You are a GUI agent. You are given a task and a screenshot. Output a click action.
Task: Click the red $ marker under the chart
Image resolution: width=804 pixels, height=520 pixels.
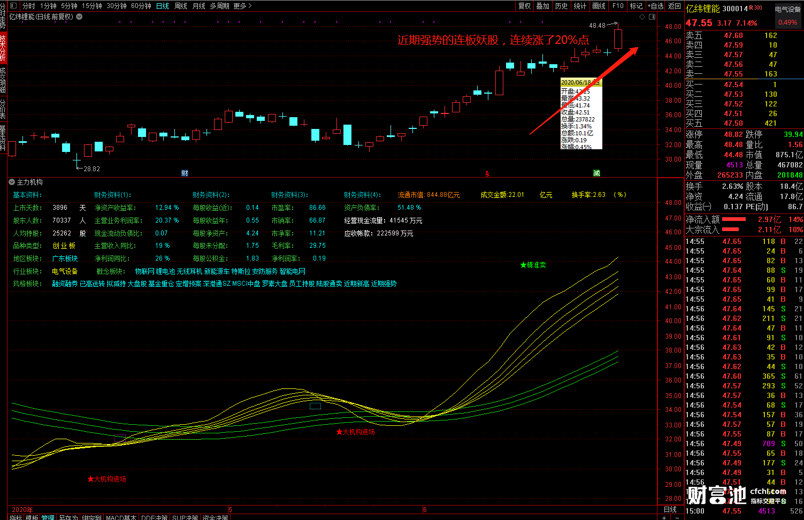pos(487,173)
